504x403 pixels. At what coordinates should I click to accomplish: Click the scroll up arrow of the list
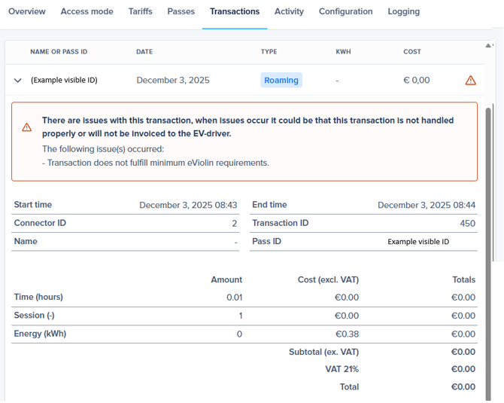490,46
